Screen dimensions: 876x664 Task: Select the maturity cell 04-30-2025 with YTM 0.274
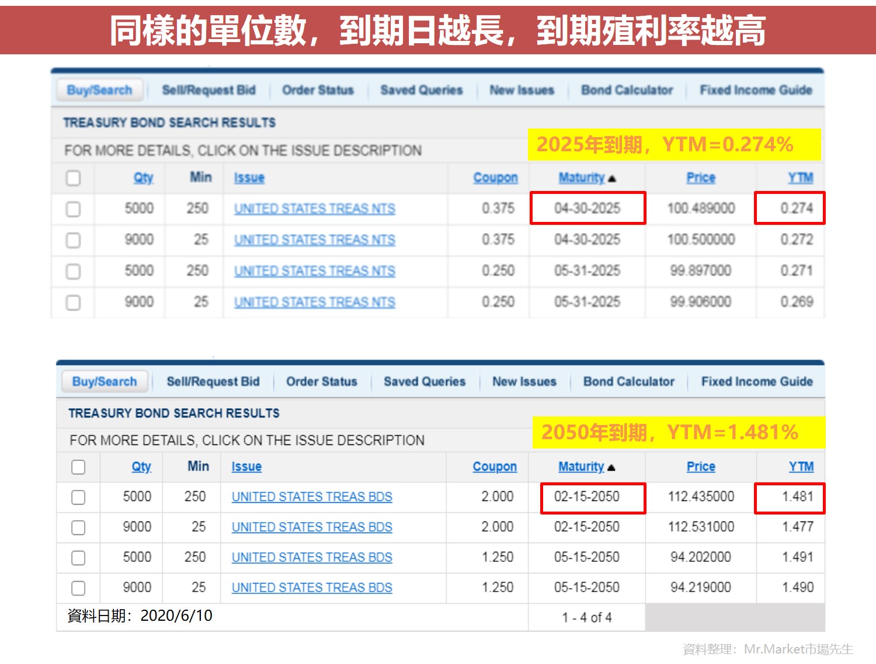pyautogui.click(x=588, y=208)
